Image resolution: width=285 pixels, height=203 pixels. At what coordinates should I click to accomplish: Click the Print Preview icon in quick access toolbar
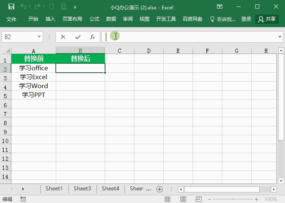pos(64,7)
